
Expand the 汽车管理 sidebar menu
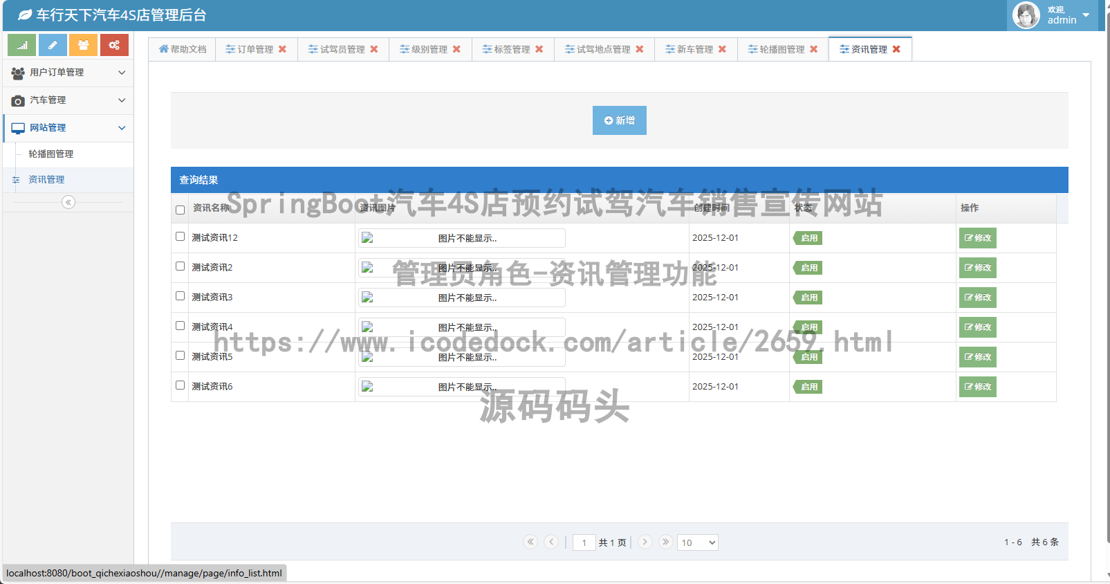click(x=68, y=100)
